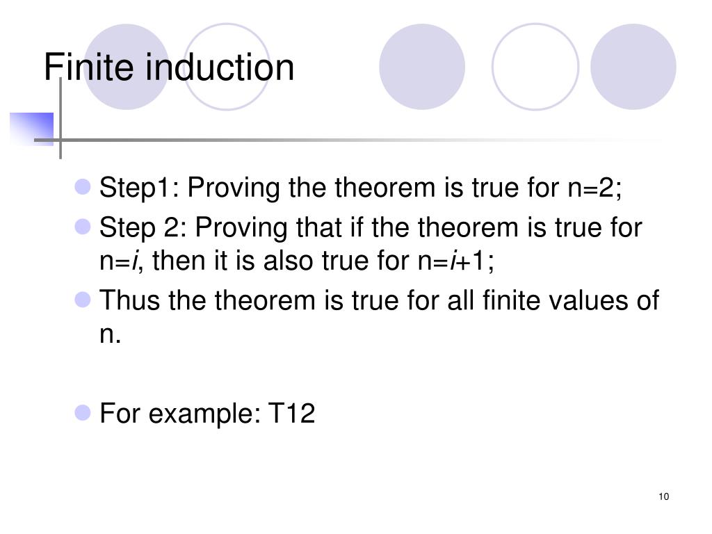The height and width of the screenshot is (534, 712).
Task: Click the bullet beside 'Thus the theorem'
Action: coord(83,300)
